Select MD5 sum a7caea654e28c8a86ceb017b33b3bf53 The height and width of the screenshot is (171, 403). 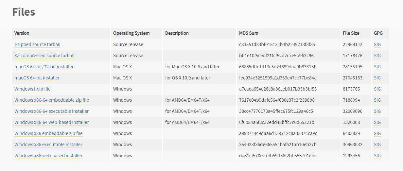(278, 89)
